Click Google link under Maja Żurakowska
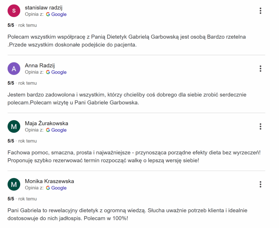 click(59, 130)
